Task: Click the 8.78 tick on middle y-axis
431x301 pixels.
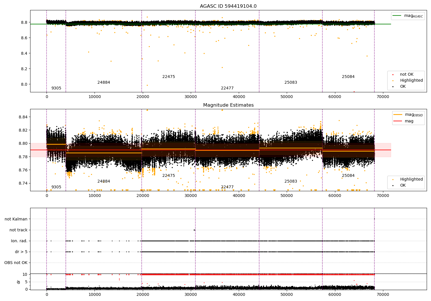Action: 23,157
